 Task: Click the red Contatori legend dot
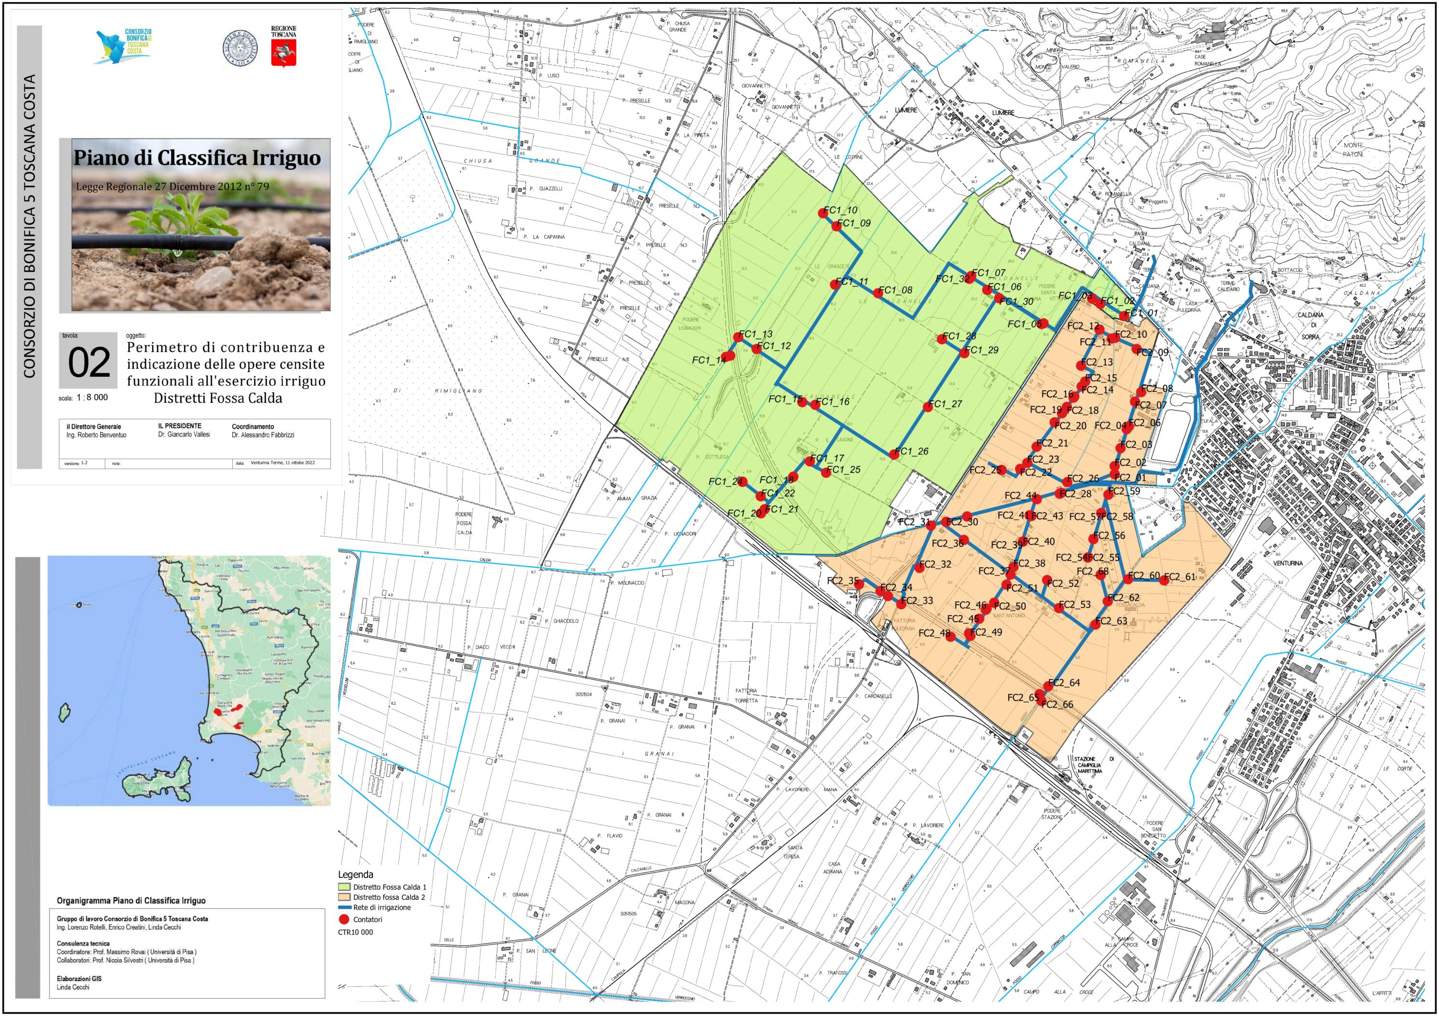tap(343, 919)
